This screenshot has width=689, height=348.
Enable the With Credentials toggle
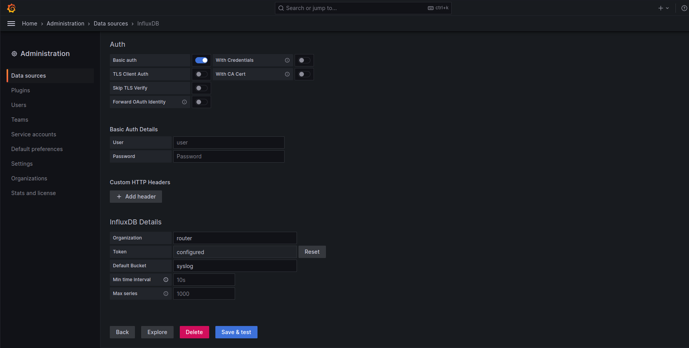click(304, 60)
